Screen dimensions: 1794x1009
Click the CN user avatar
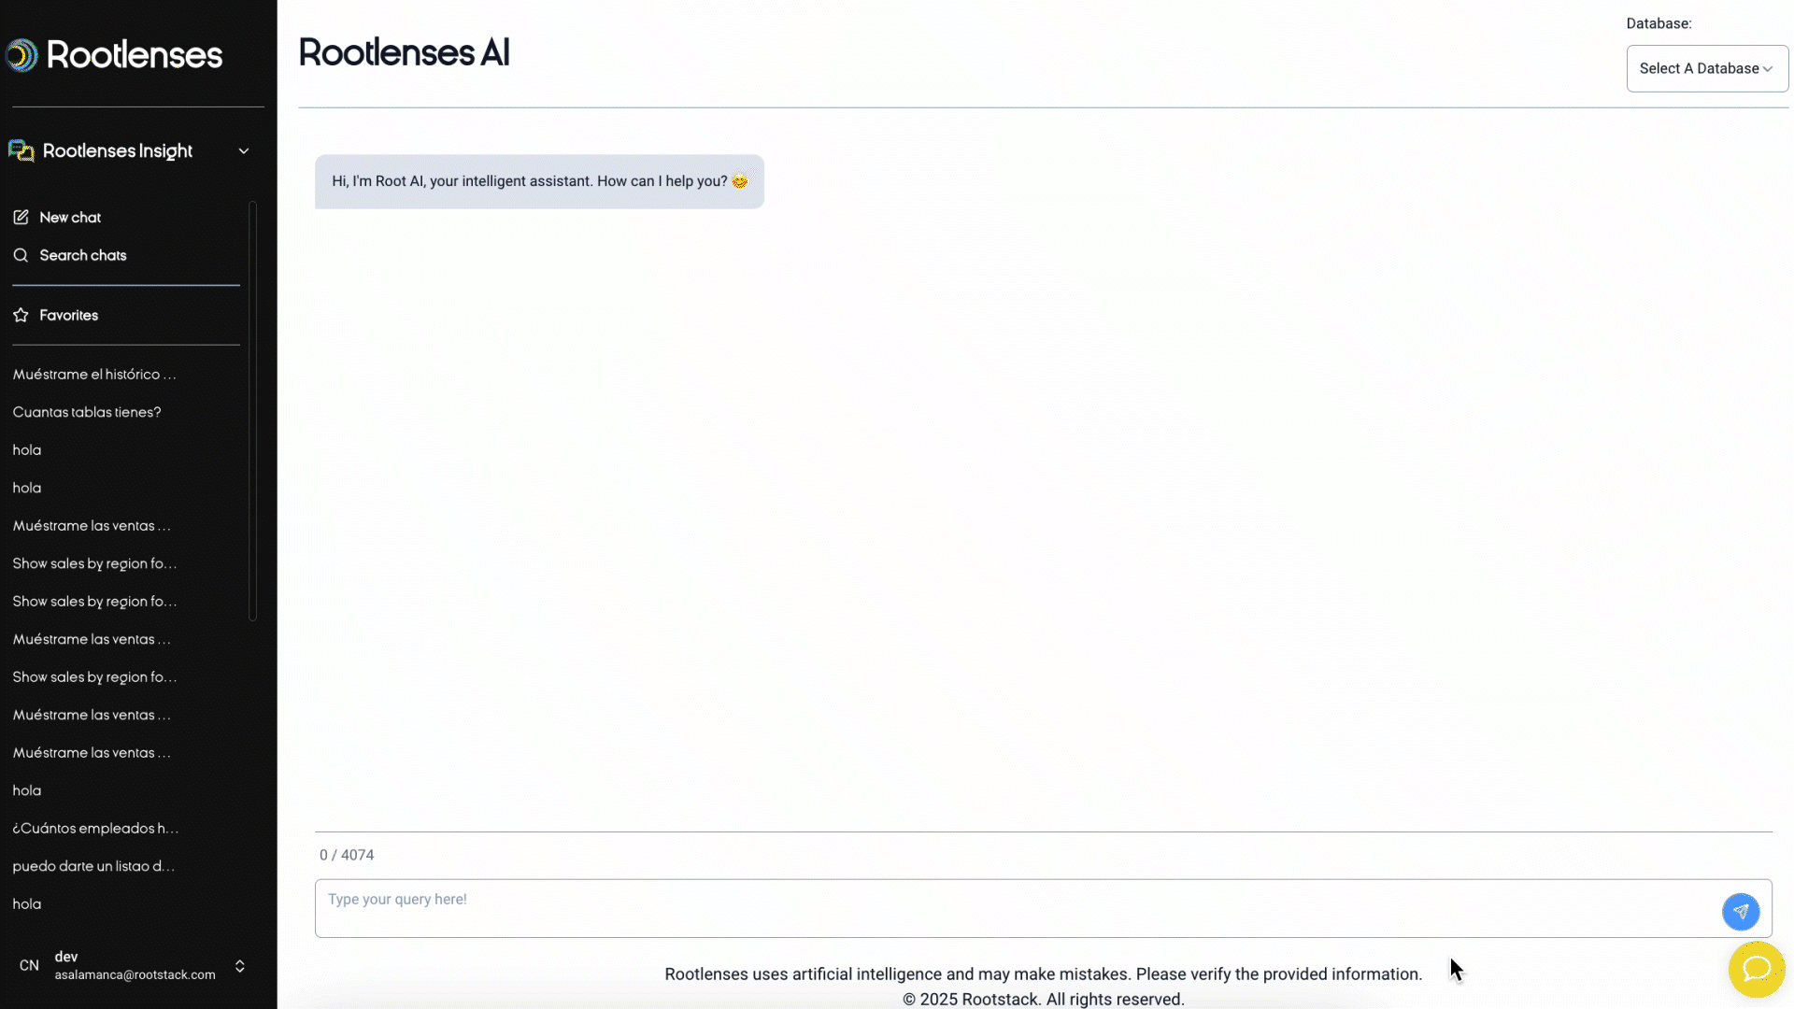pyautogui.click(x=29, y=965)
